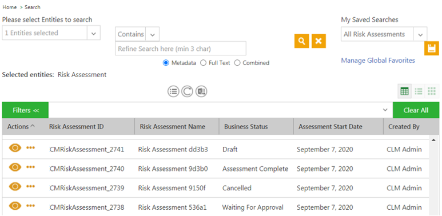
Task: Select the Combined radio button
Action: (237, 63)
